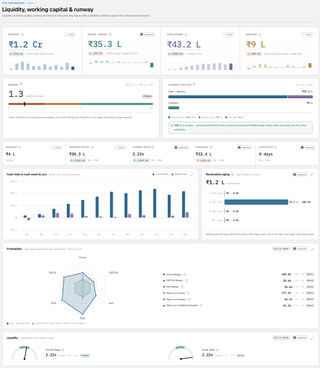The height and width of the screenshot is (368, 320).
Task: Click computed badge on Profitability panel
Action: [300, 249]
